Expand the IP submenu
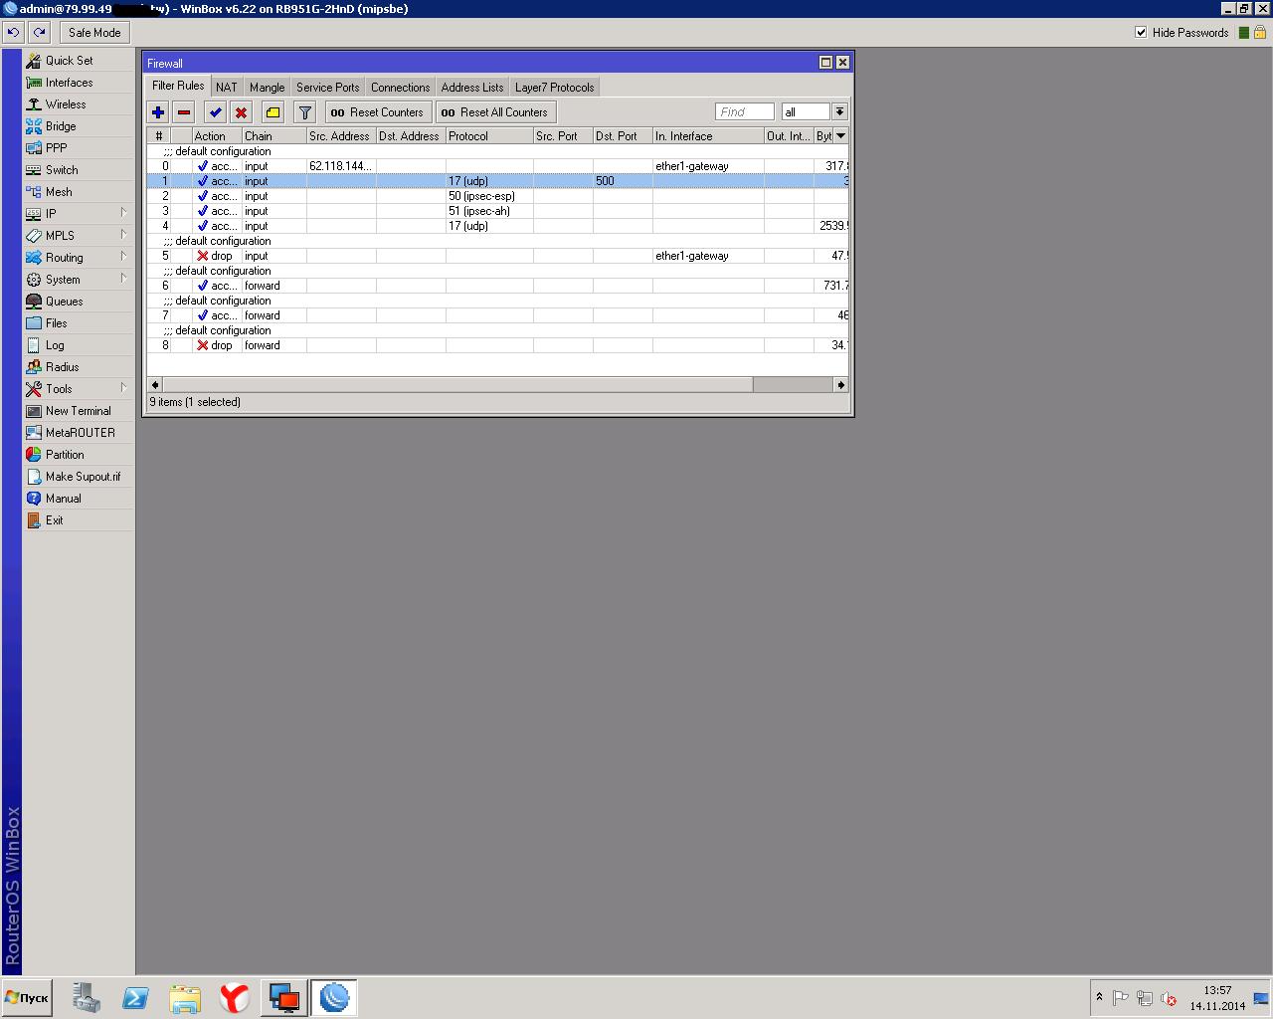Viewport: 1273px width, 1019px height. click(x=79, y=214)
